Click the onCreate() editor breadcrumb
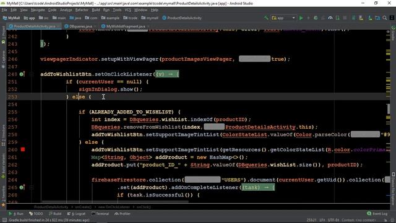The height and width of the screenshot is (223, 396). (83, 207)
